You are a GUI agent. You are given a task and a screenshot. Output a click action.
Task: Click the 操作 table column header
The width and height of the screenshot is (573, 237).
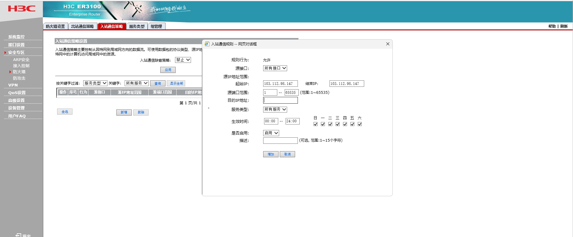(x=63, y=92)
